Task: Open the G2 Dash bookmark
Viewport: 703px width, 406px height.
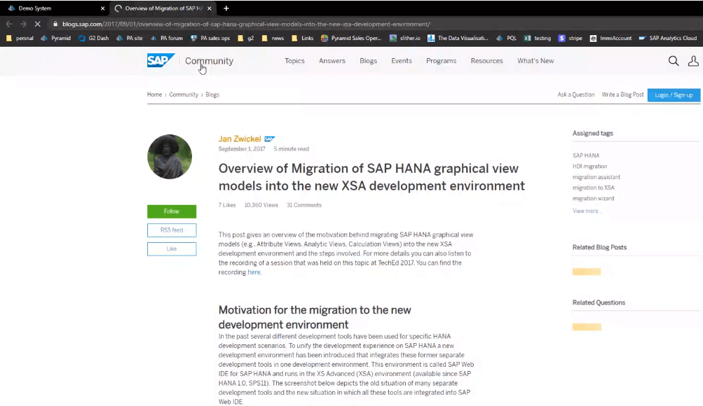Action: point(93,38)
